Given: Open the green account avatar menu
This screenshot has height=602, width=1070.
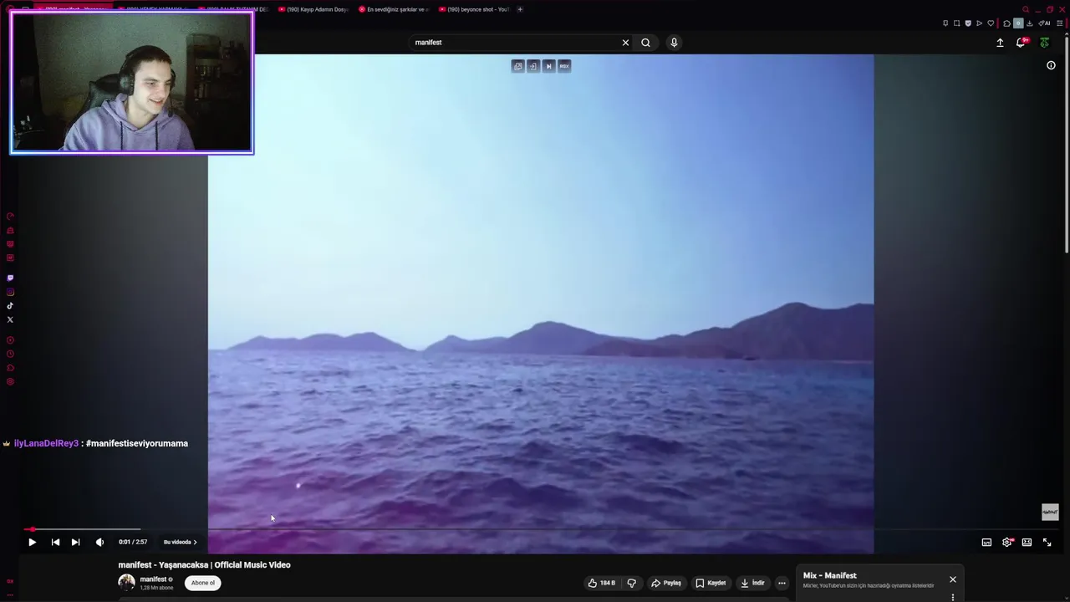Looking at the screenshot, I should (x=1044, y=43).
